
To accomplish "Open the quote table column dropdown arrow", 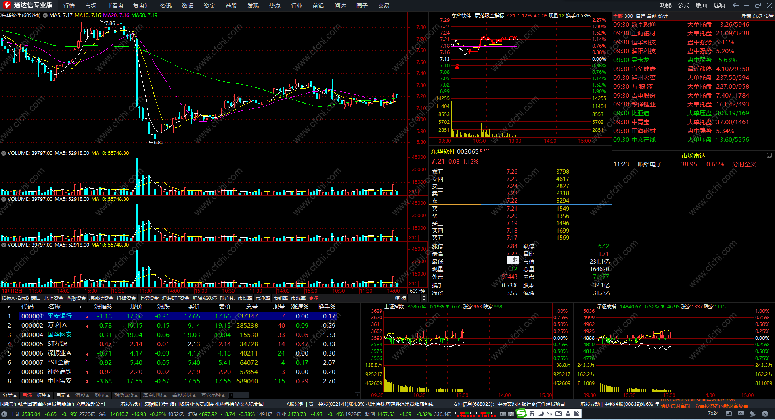I will [8, 307].
